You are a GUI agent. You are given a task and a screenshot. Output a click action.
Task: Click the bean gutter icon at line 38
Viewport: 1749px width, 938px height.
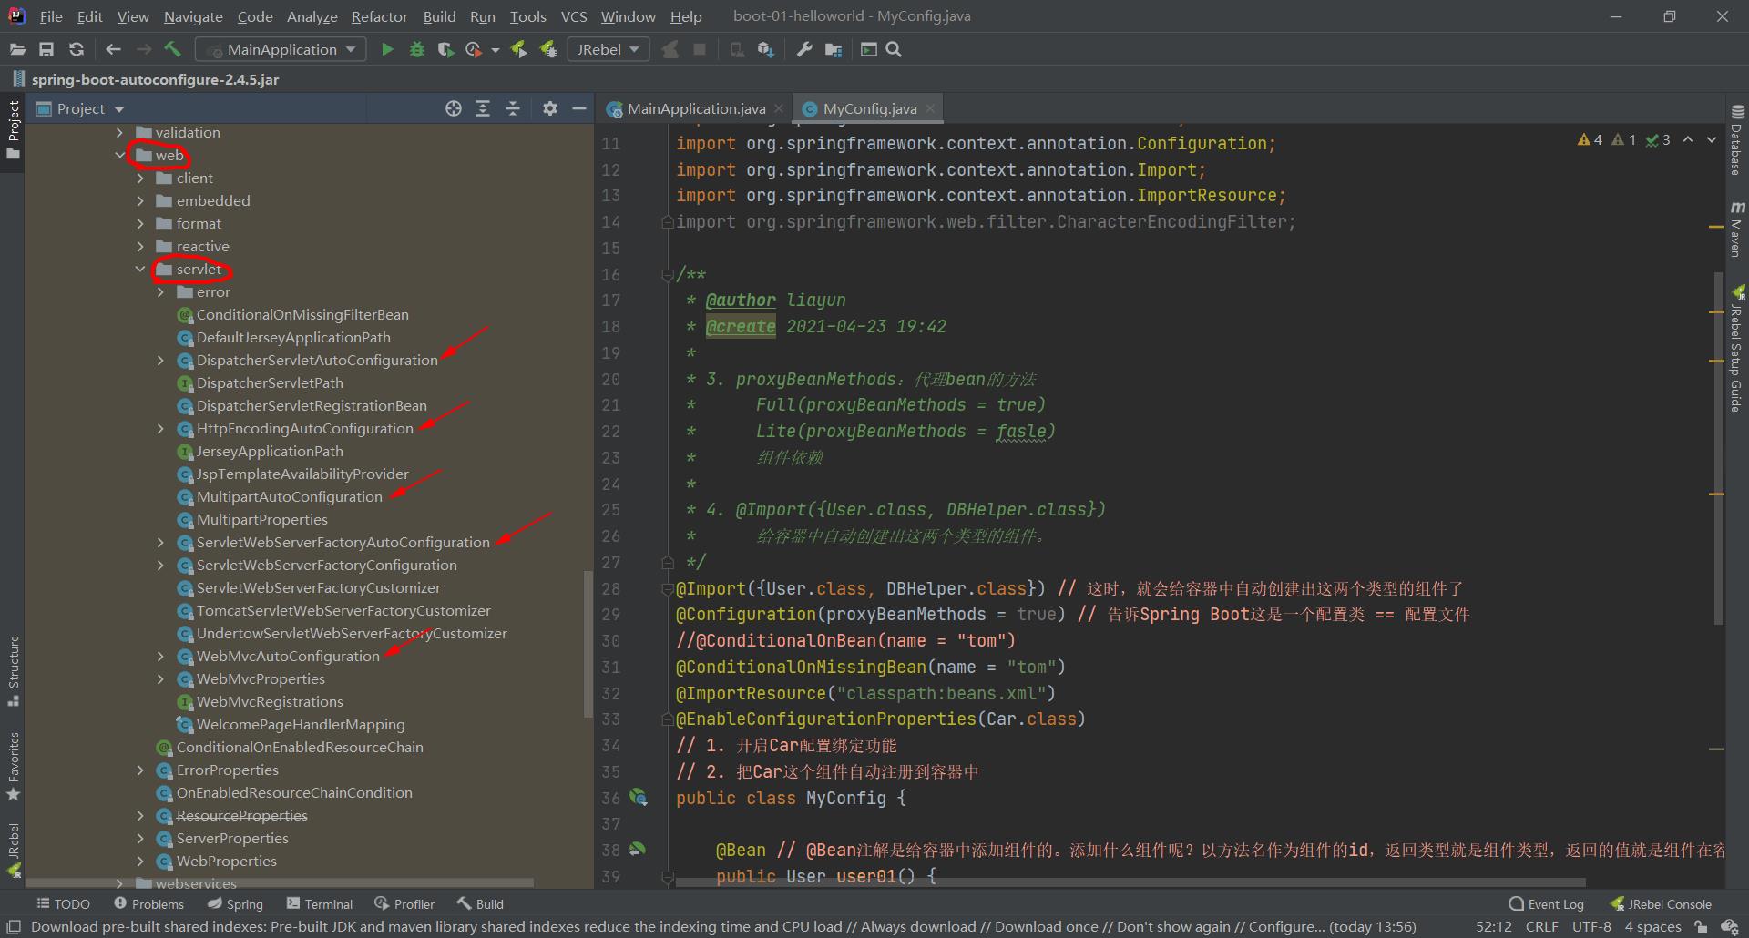coord(638,849)
